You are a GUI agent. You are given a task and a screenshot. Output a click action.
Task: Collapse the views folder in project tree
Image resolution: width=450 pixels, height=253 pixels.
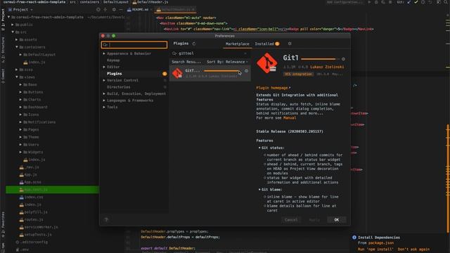point(17,77)
